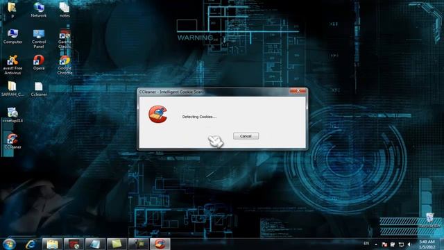Open the clock showing 5:49 AM
This screenshot has height=250, width=444.
[427, 244]
